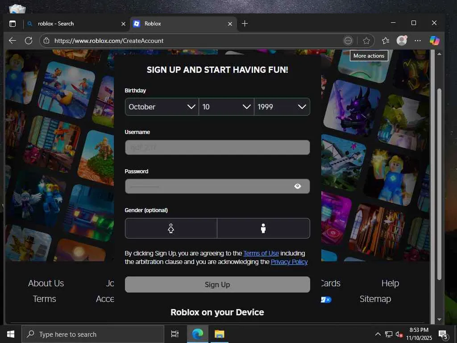View site information lock icon

(46, 41)
